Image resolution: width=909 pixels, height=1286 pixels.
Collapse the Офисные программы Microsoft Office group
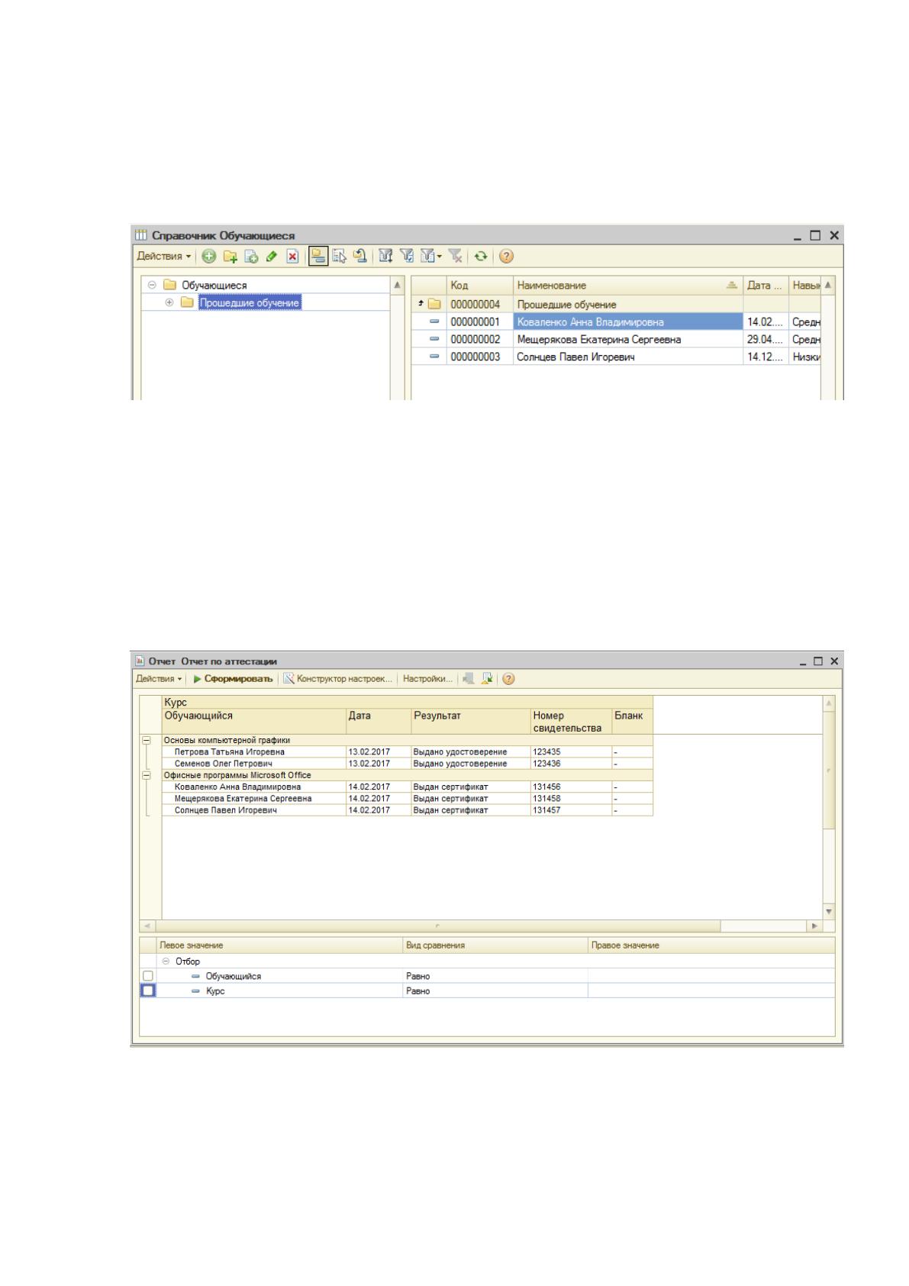coord(147,775)
